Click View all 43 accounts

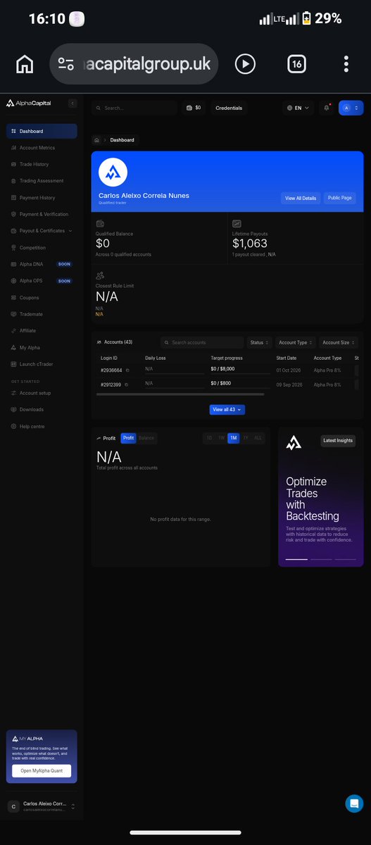tap(227, 409)
